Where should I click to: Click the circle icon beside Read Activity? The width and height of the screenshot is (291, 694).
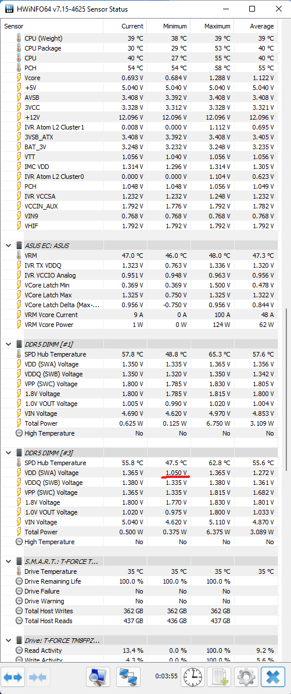tap(19, 650)
